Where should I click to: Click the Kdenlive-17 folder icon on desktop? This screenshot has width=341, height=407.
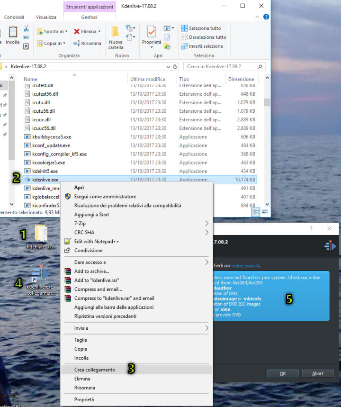point(41,233)
